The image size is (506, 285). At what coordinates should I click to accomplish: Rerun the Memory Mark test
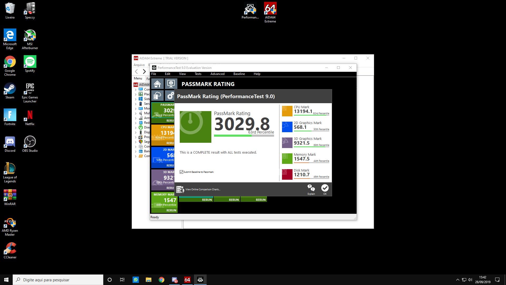pyautogui.click(x=171, y=210)
